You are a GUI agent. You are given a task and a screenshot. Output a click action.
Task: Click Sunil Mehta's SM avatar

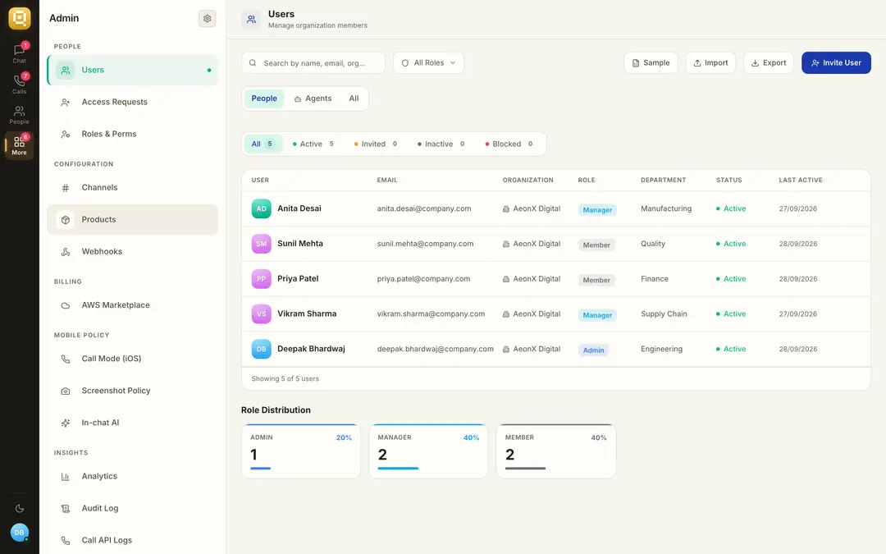[x=261, y=244]
